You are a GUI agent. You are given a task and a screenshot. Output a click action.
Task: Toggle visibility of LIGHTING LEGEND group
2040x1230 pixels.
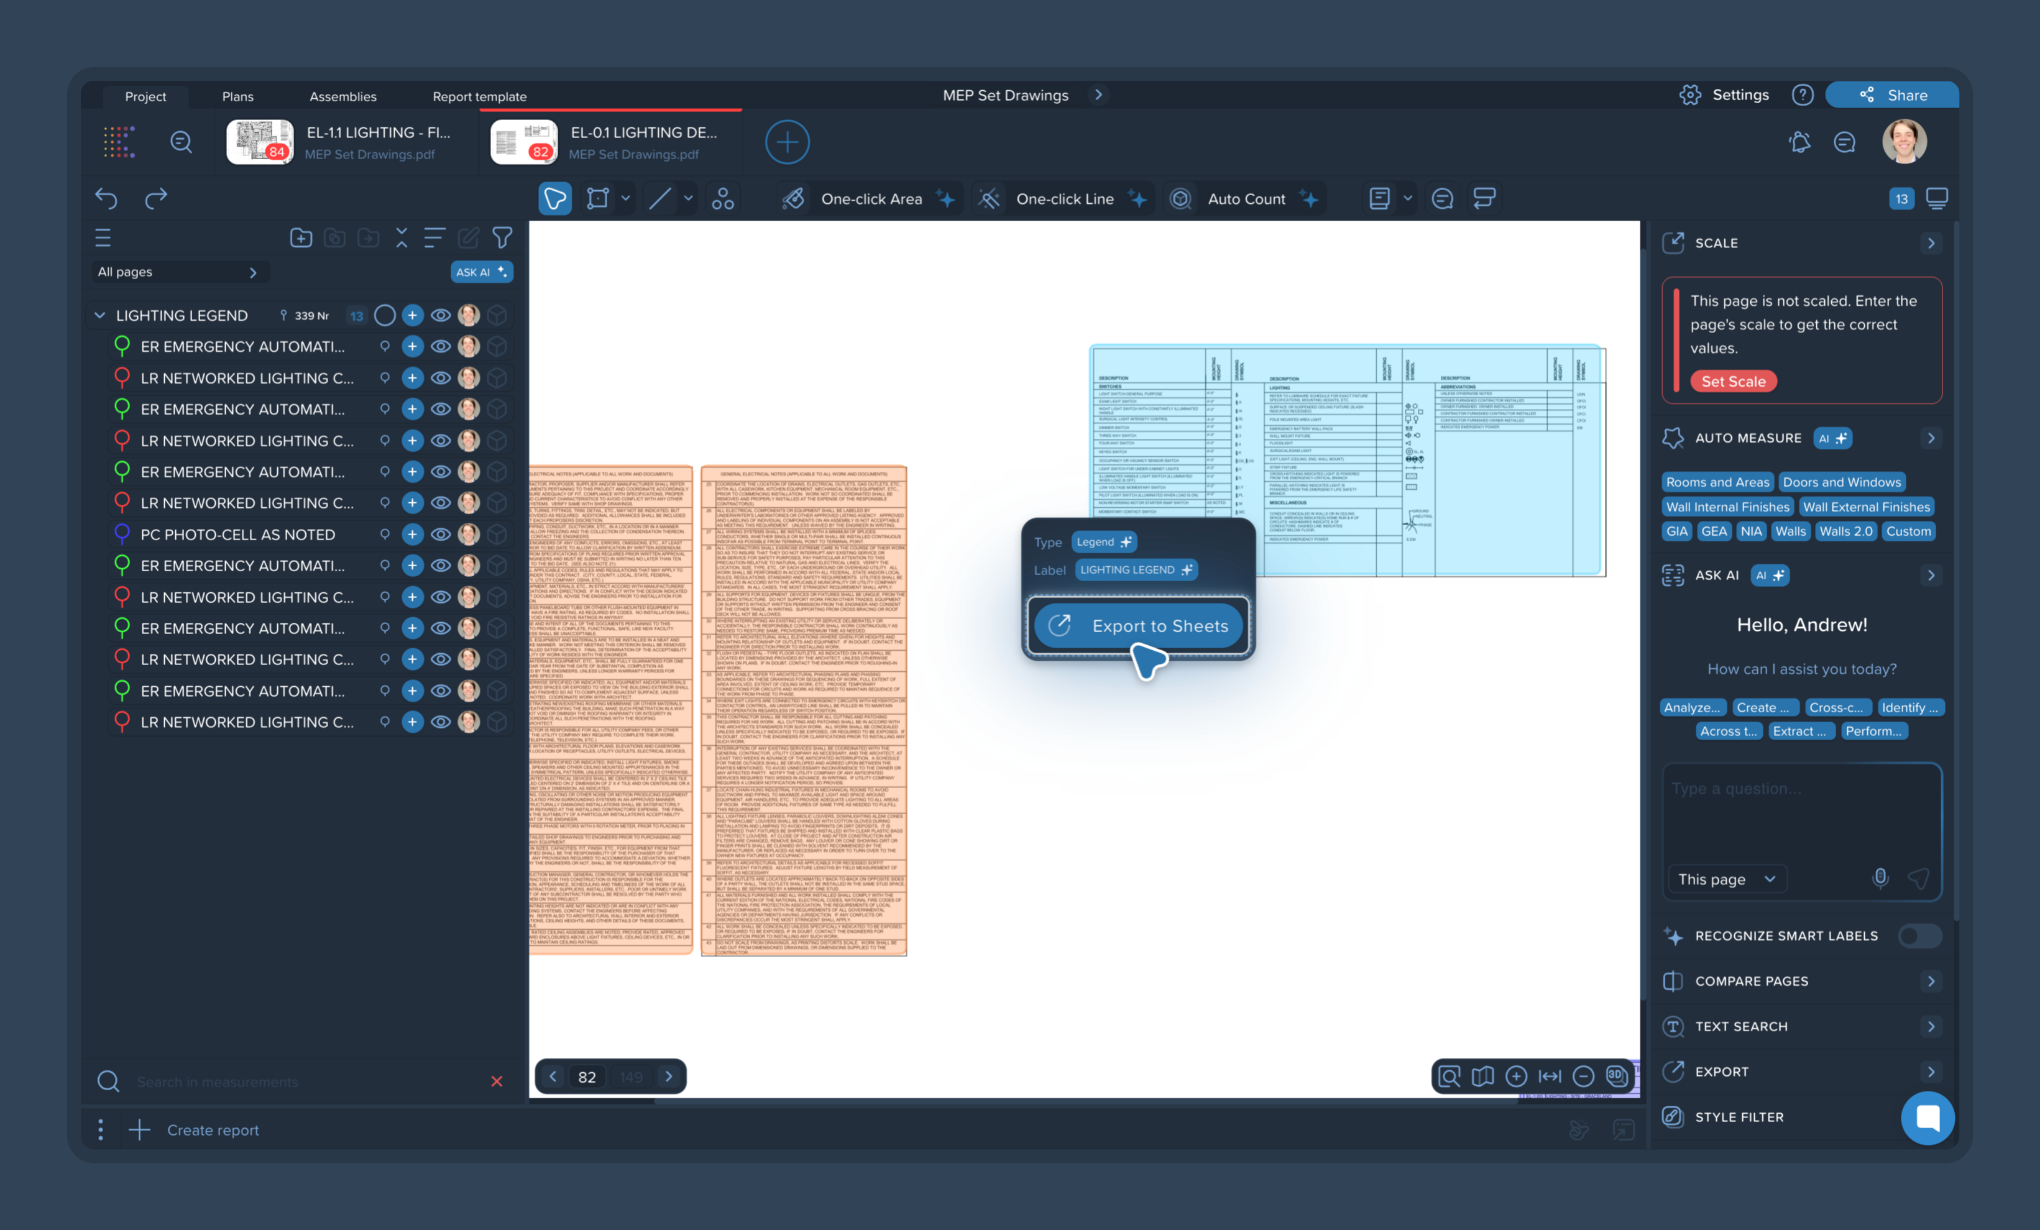click(441, 315)
